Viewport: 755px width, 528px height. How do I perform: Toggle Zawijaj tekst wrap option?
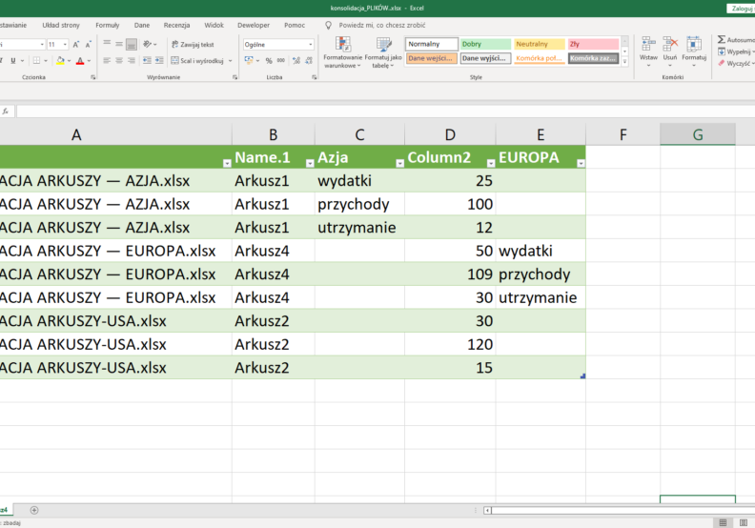(x=191, y=45)
